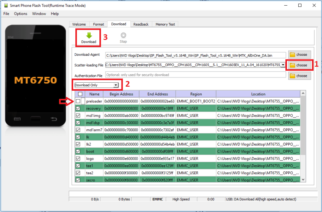Click the Name column header

click(x=95, y=94)
